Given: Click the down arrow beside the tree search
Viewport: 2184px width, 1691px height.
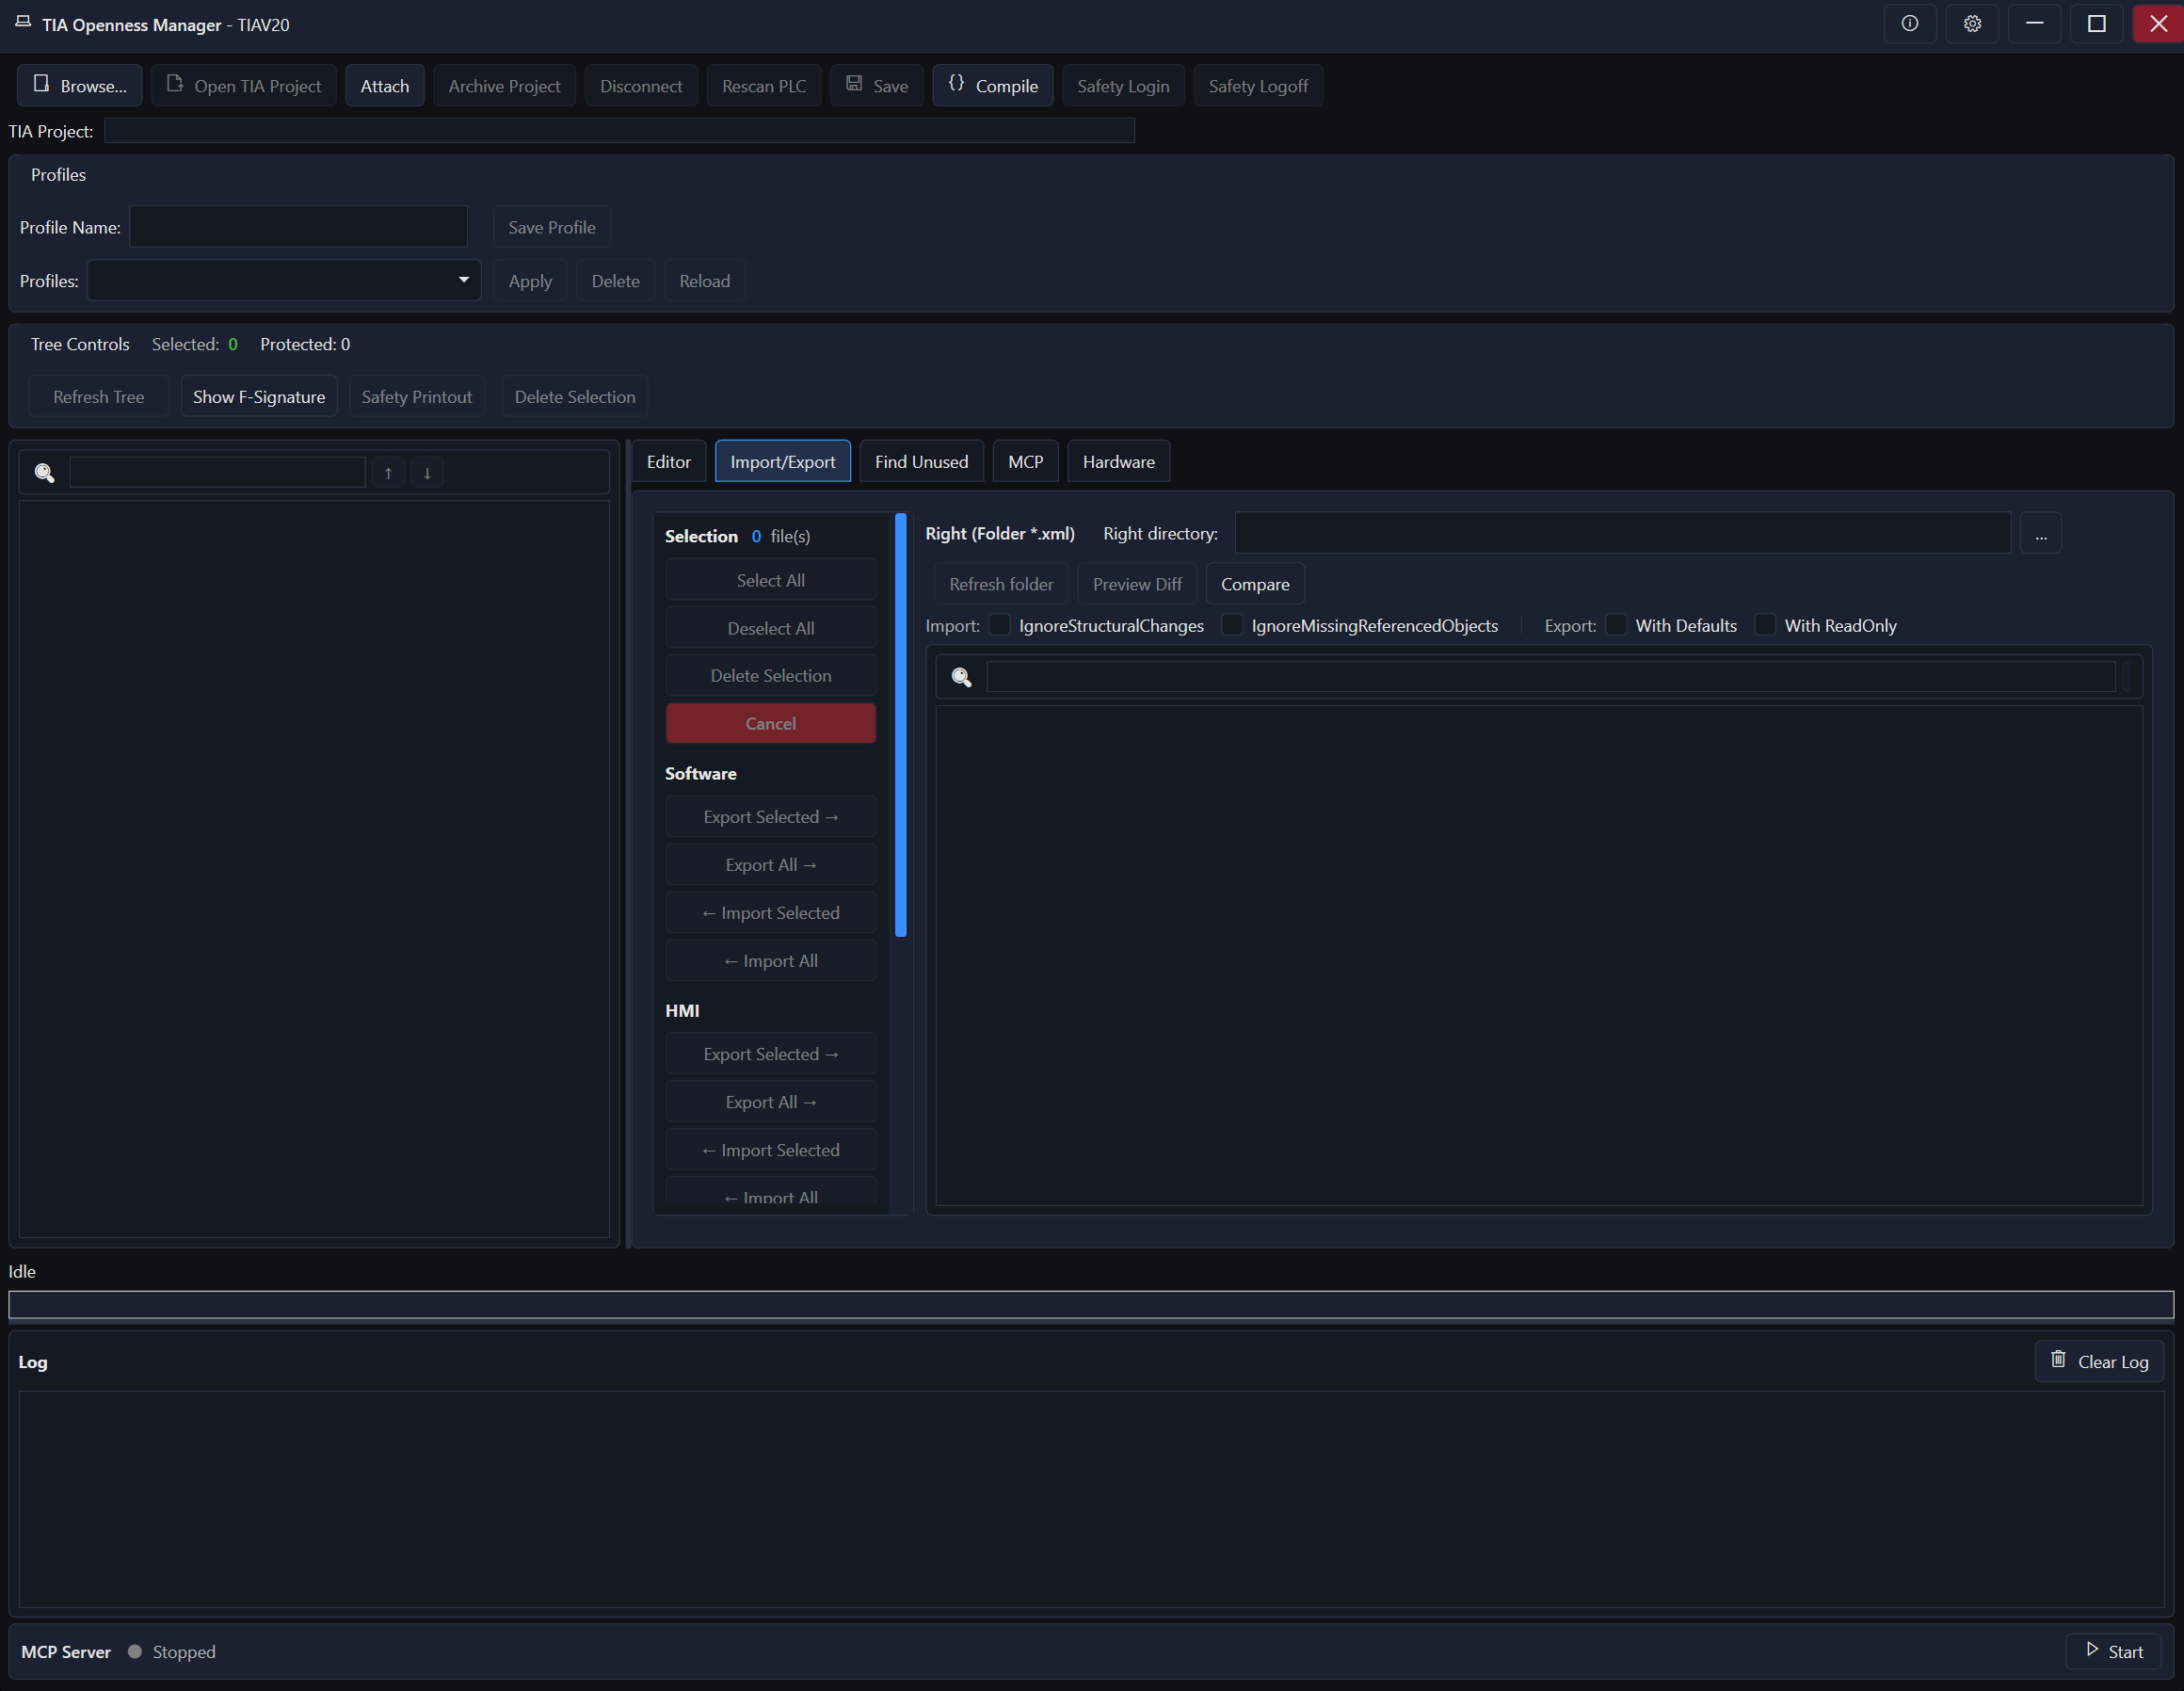Looking at the screenshot, I should coord(427,472).
